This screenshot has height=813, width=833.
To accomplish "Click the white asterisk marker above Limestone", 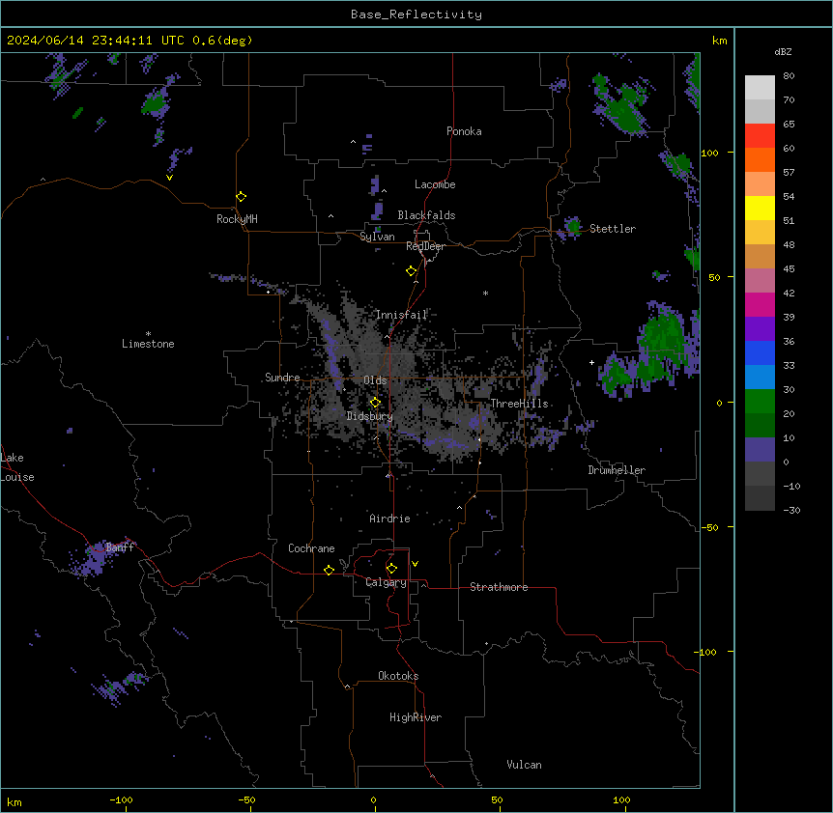I will (x=148, y=334).
